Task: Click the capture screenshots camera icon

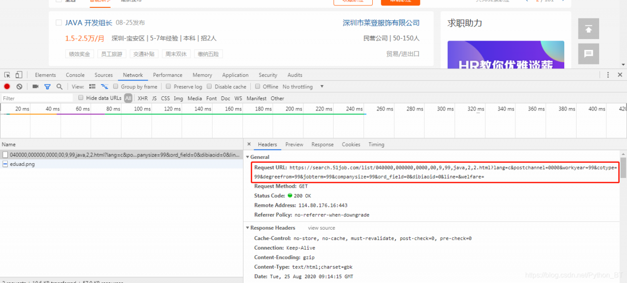Action: 35,87
